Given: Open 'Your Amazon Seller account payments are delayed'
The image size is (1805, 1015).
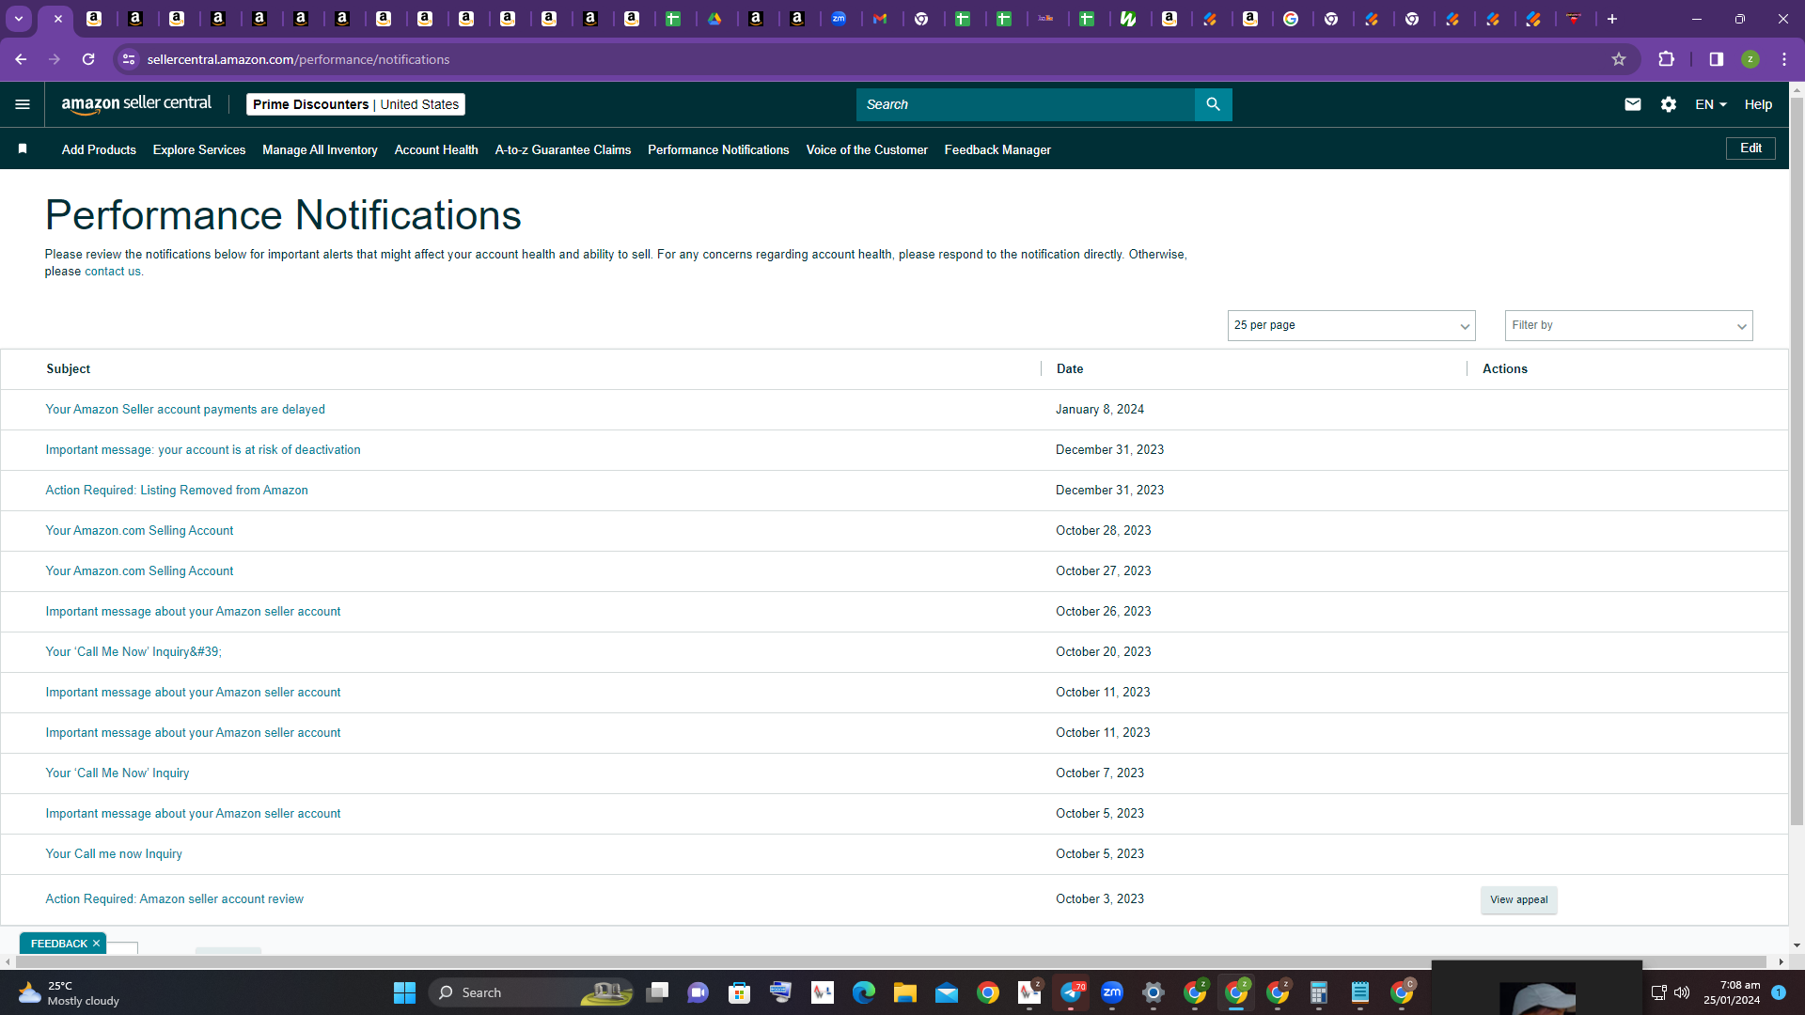Looking at the screenshot, I should click(185, 410).
